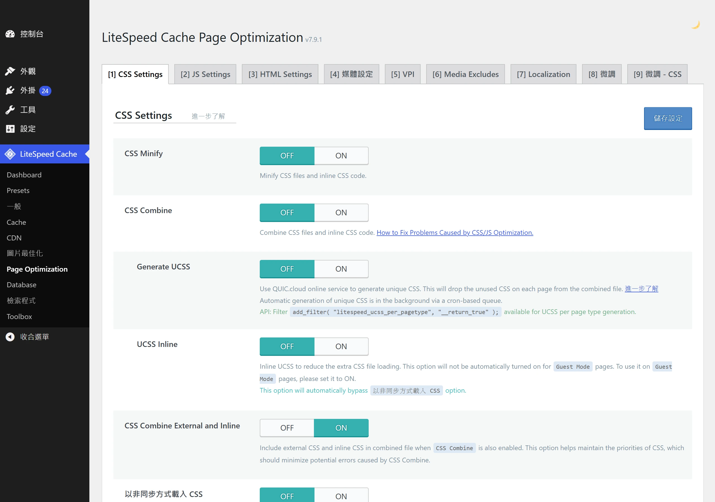Open the [9] 微調 - CSS tab
715x502 pixels.
click(657, 74)
